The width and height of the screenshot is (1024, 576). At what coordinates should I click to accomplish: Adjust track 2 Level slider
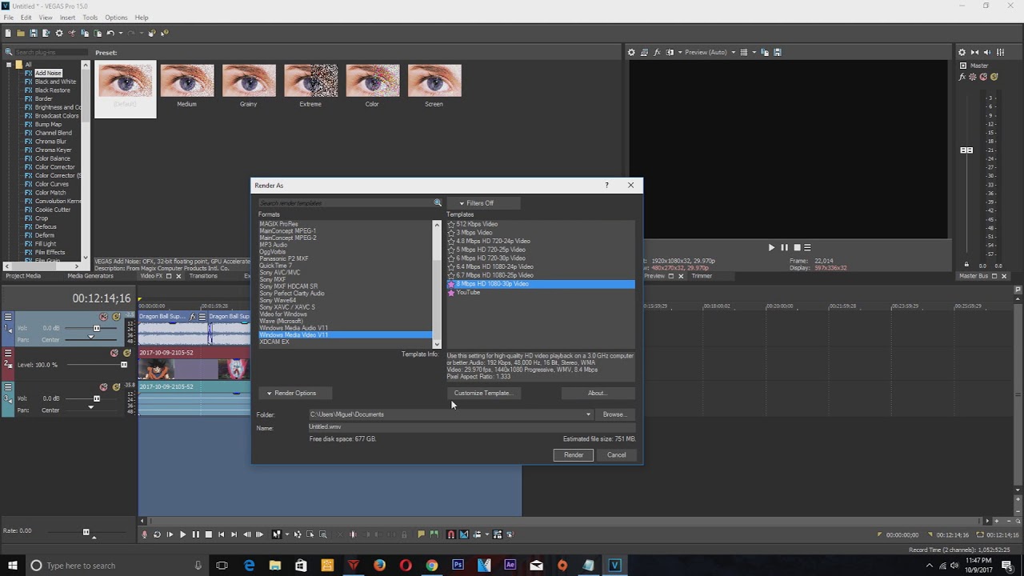(123, 365)
